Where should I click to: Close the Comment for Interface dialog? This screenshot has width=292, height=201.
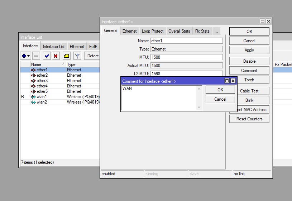[233, 81]
